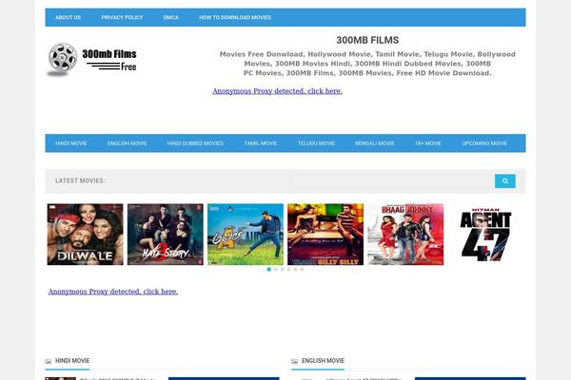Open the Hate Story 3 poster
Screen dimensions: 571x380
point(166,235)
